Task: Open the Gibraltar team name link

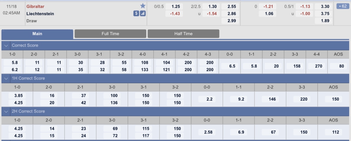Action: (34, 6)
